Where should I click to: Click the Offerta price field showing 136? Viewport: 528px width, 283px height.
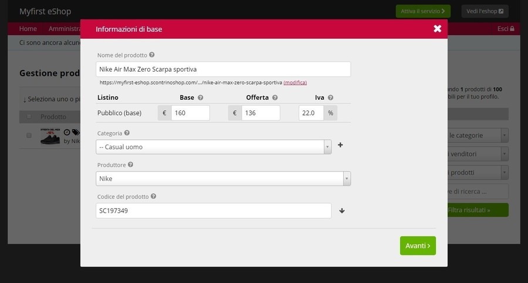tap(260, 113)
